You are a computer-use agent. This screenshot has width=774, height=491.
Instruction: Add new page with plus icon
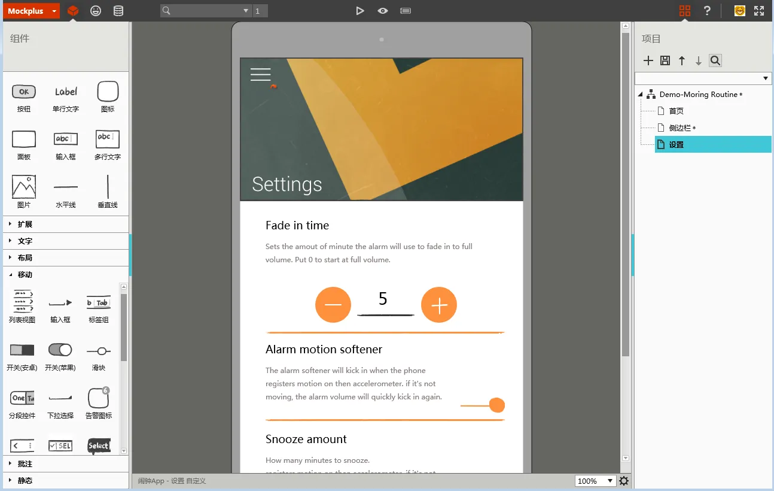tap(648, 60)
